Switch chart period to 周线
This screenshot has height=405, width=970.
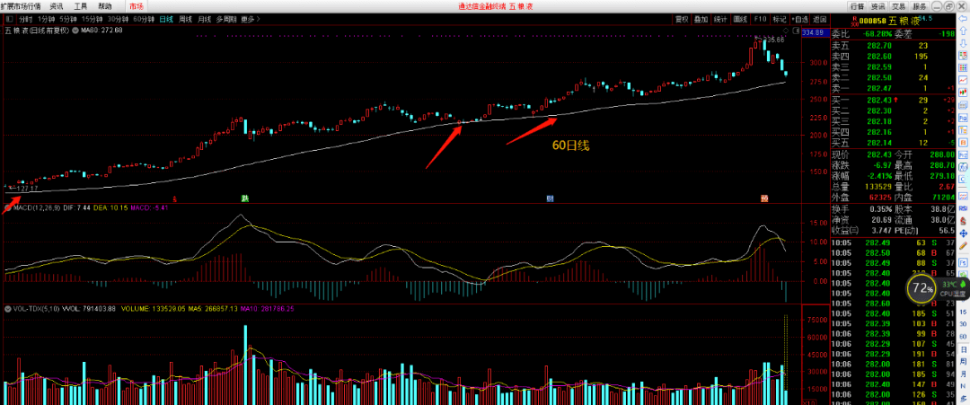(x=185, y=18)
